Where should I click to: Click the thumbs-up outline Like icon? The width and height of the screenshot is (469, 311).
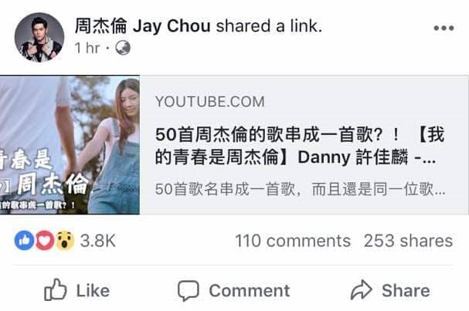56,289
